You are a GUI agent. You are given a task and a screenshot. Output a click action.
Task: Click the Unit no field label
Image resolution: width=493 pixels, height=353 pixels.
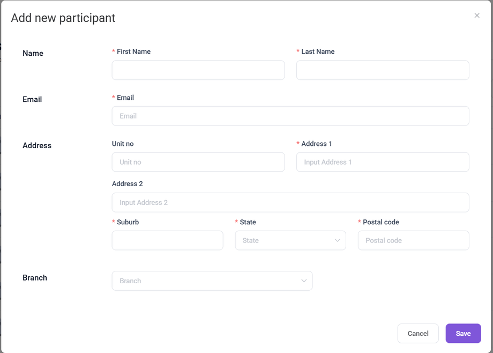[123, 144]
